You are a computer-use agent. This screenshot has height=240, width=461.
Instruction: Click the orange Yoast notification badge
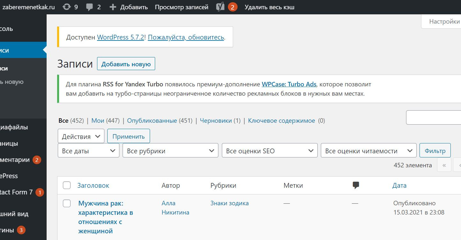tap(232, 7)
